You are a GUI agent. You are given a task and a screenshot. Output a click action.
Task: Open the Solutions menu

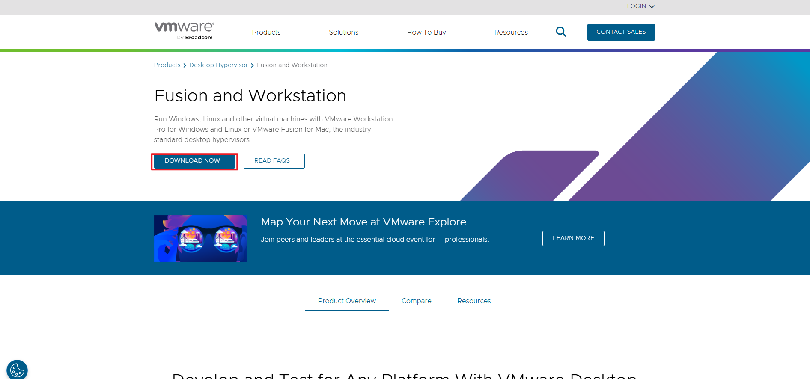click(x=343, y=32)
